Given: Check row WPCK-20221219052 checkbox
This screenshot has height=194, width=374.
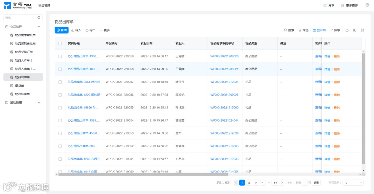Looking at the screenshot, I should pos(60,146).
